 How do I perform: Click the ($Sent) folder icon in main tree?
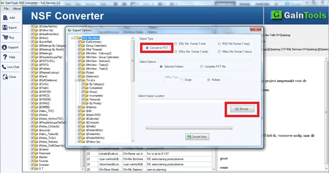coord(36,76)
